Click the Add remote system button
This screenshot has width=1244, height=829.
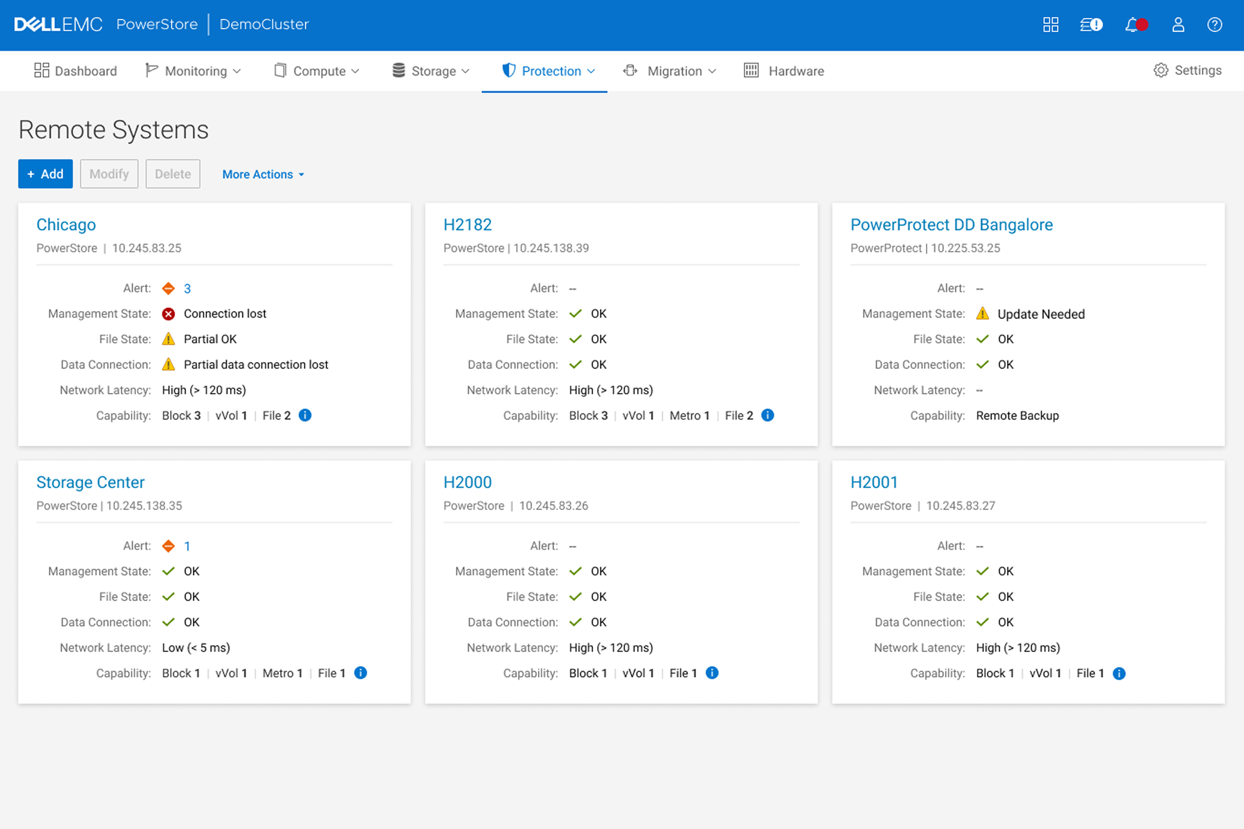tap(46, 174)
